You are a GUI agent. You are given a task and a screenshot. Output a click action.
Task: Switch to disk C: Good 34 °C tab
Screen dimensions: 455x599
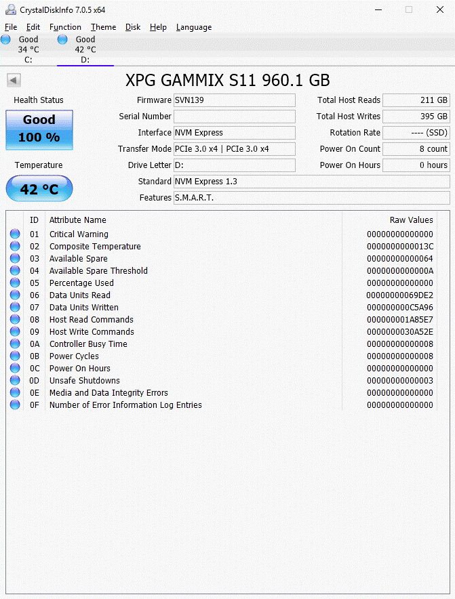28,49
